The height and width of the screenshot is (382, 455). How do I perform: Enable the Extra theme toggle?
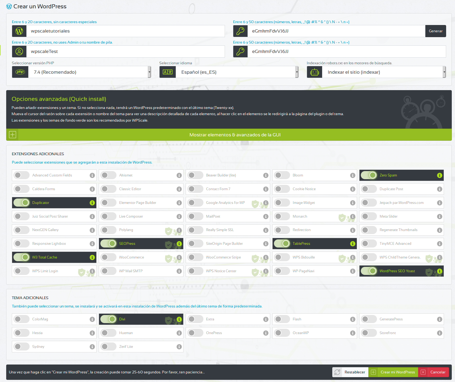[x=195, y=319]
